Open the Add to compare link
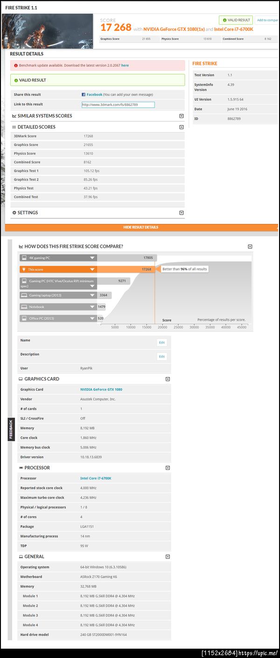 [x=267, y=20]
